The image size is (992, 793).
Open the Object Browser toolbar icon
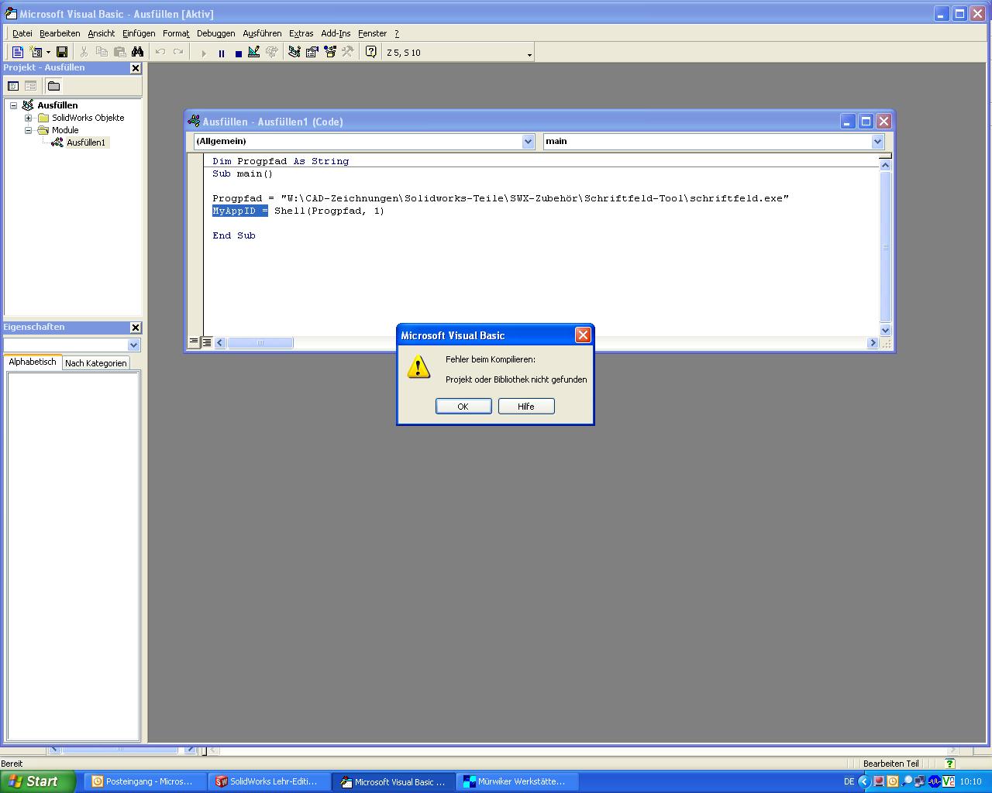[x=330, y=52]
